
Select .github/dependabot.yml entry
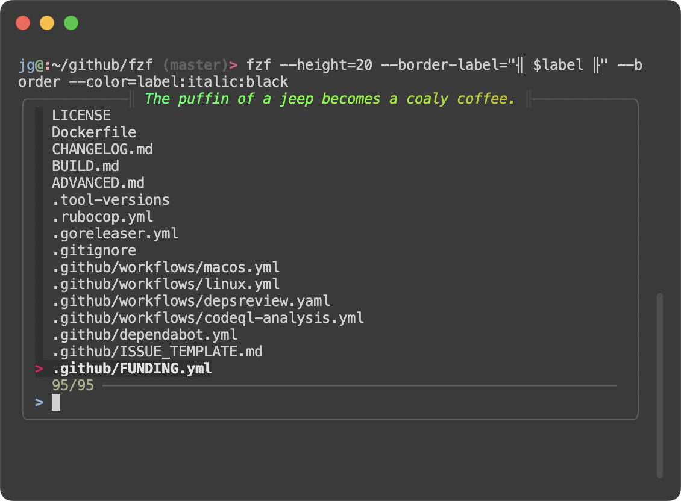(x=144, y=334)
